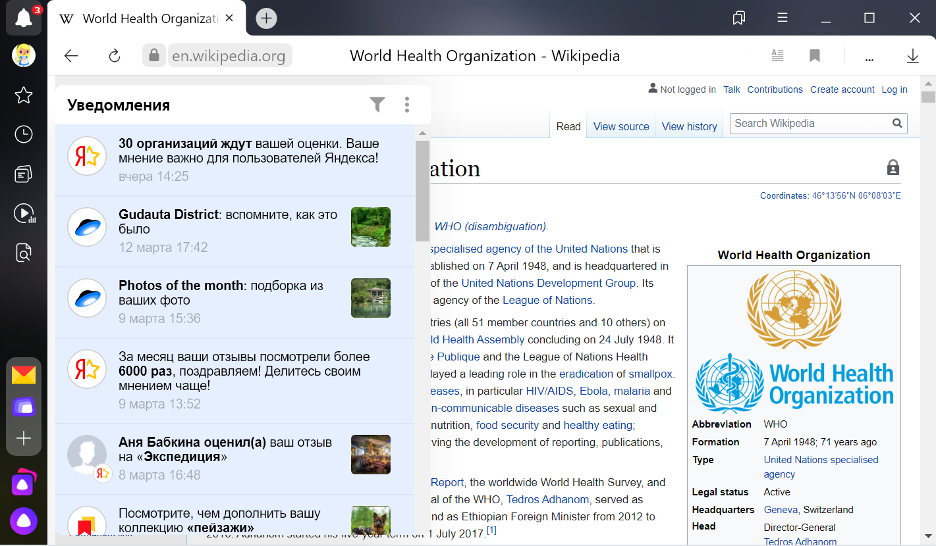Open Photos of the month notification

point(235,302)
